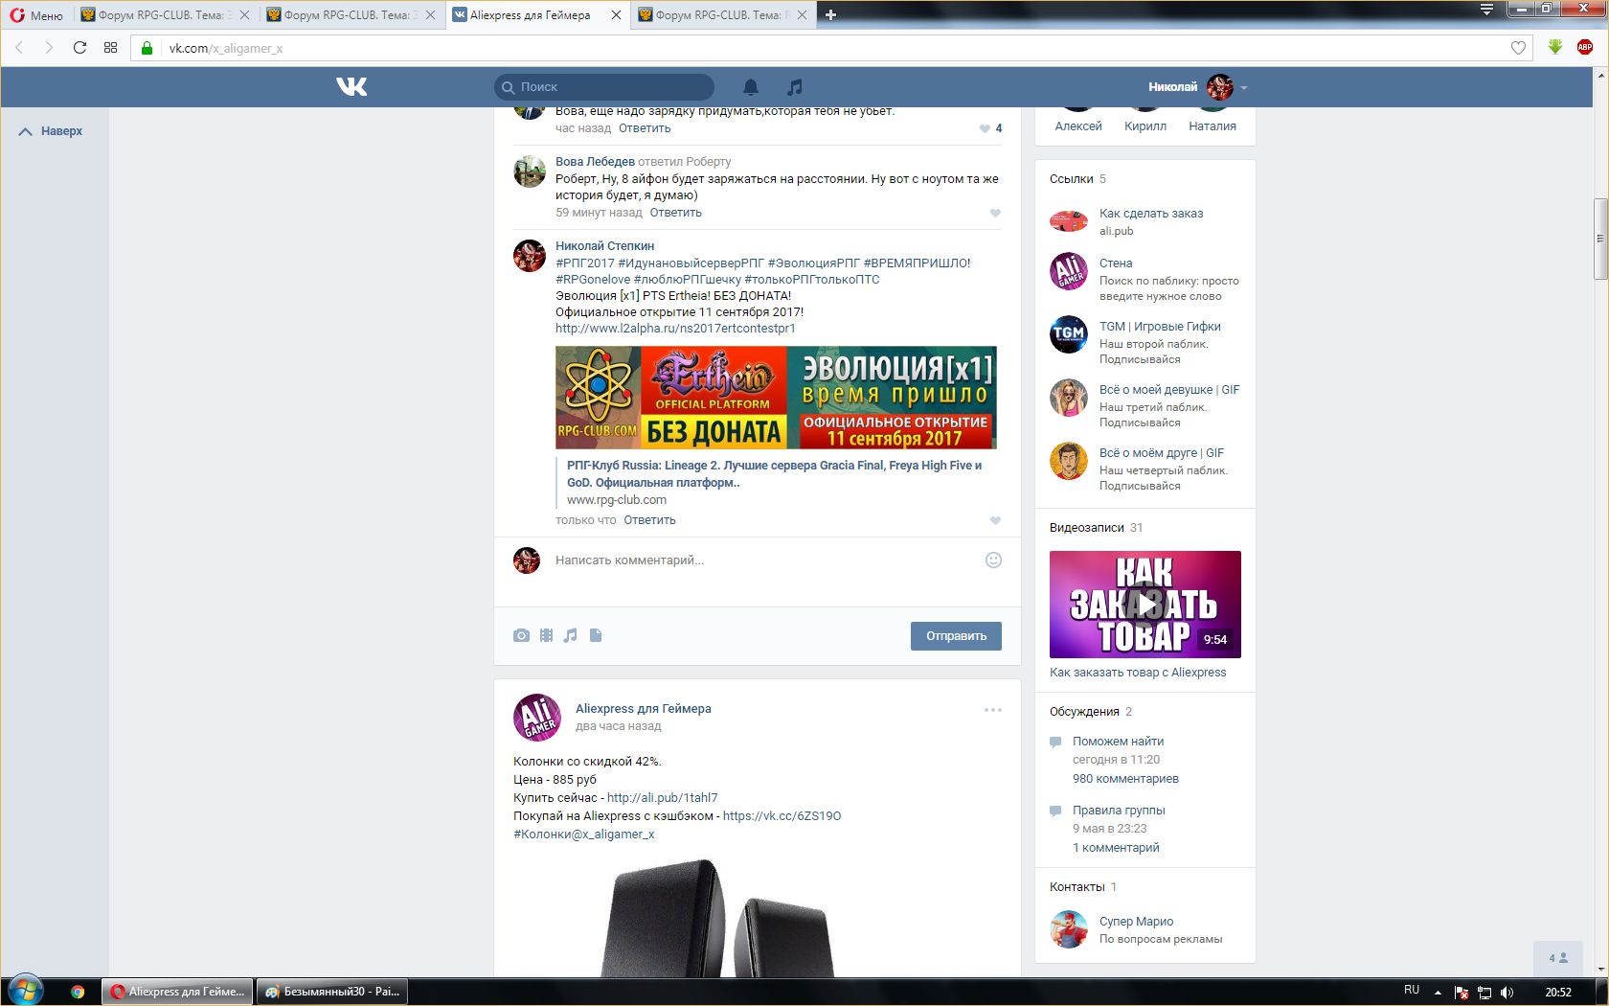Open the РПГ-Клуб Russia link preview title
This screenshot has width=1609, height=1006.
tap(774, 474)
